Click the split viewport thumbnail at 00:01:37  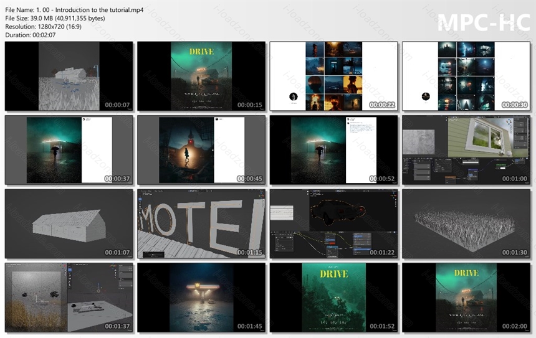pos(69,298)
